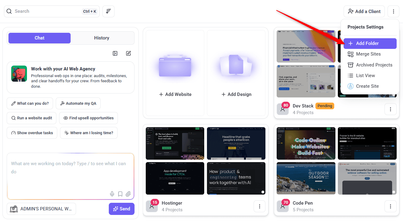The image size is (403, 221).
Task: Click the Send button
Action: tap(122, 209)
